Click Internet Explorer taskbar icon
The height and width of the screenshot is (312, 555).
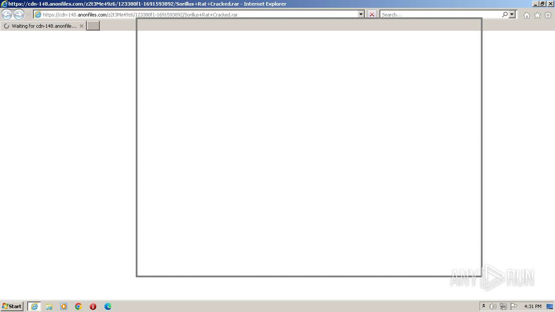click(34, 306)
